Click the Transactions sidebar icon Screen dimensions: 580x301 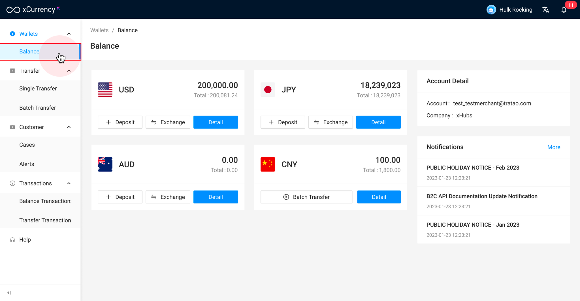(12, 183)
